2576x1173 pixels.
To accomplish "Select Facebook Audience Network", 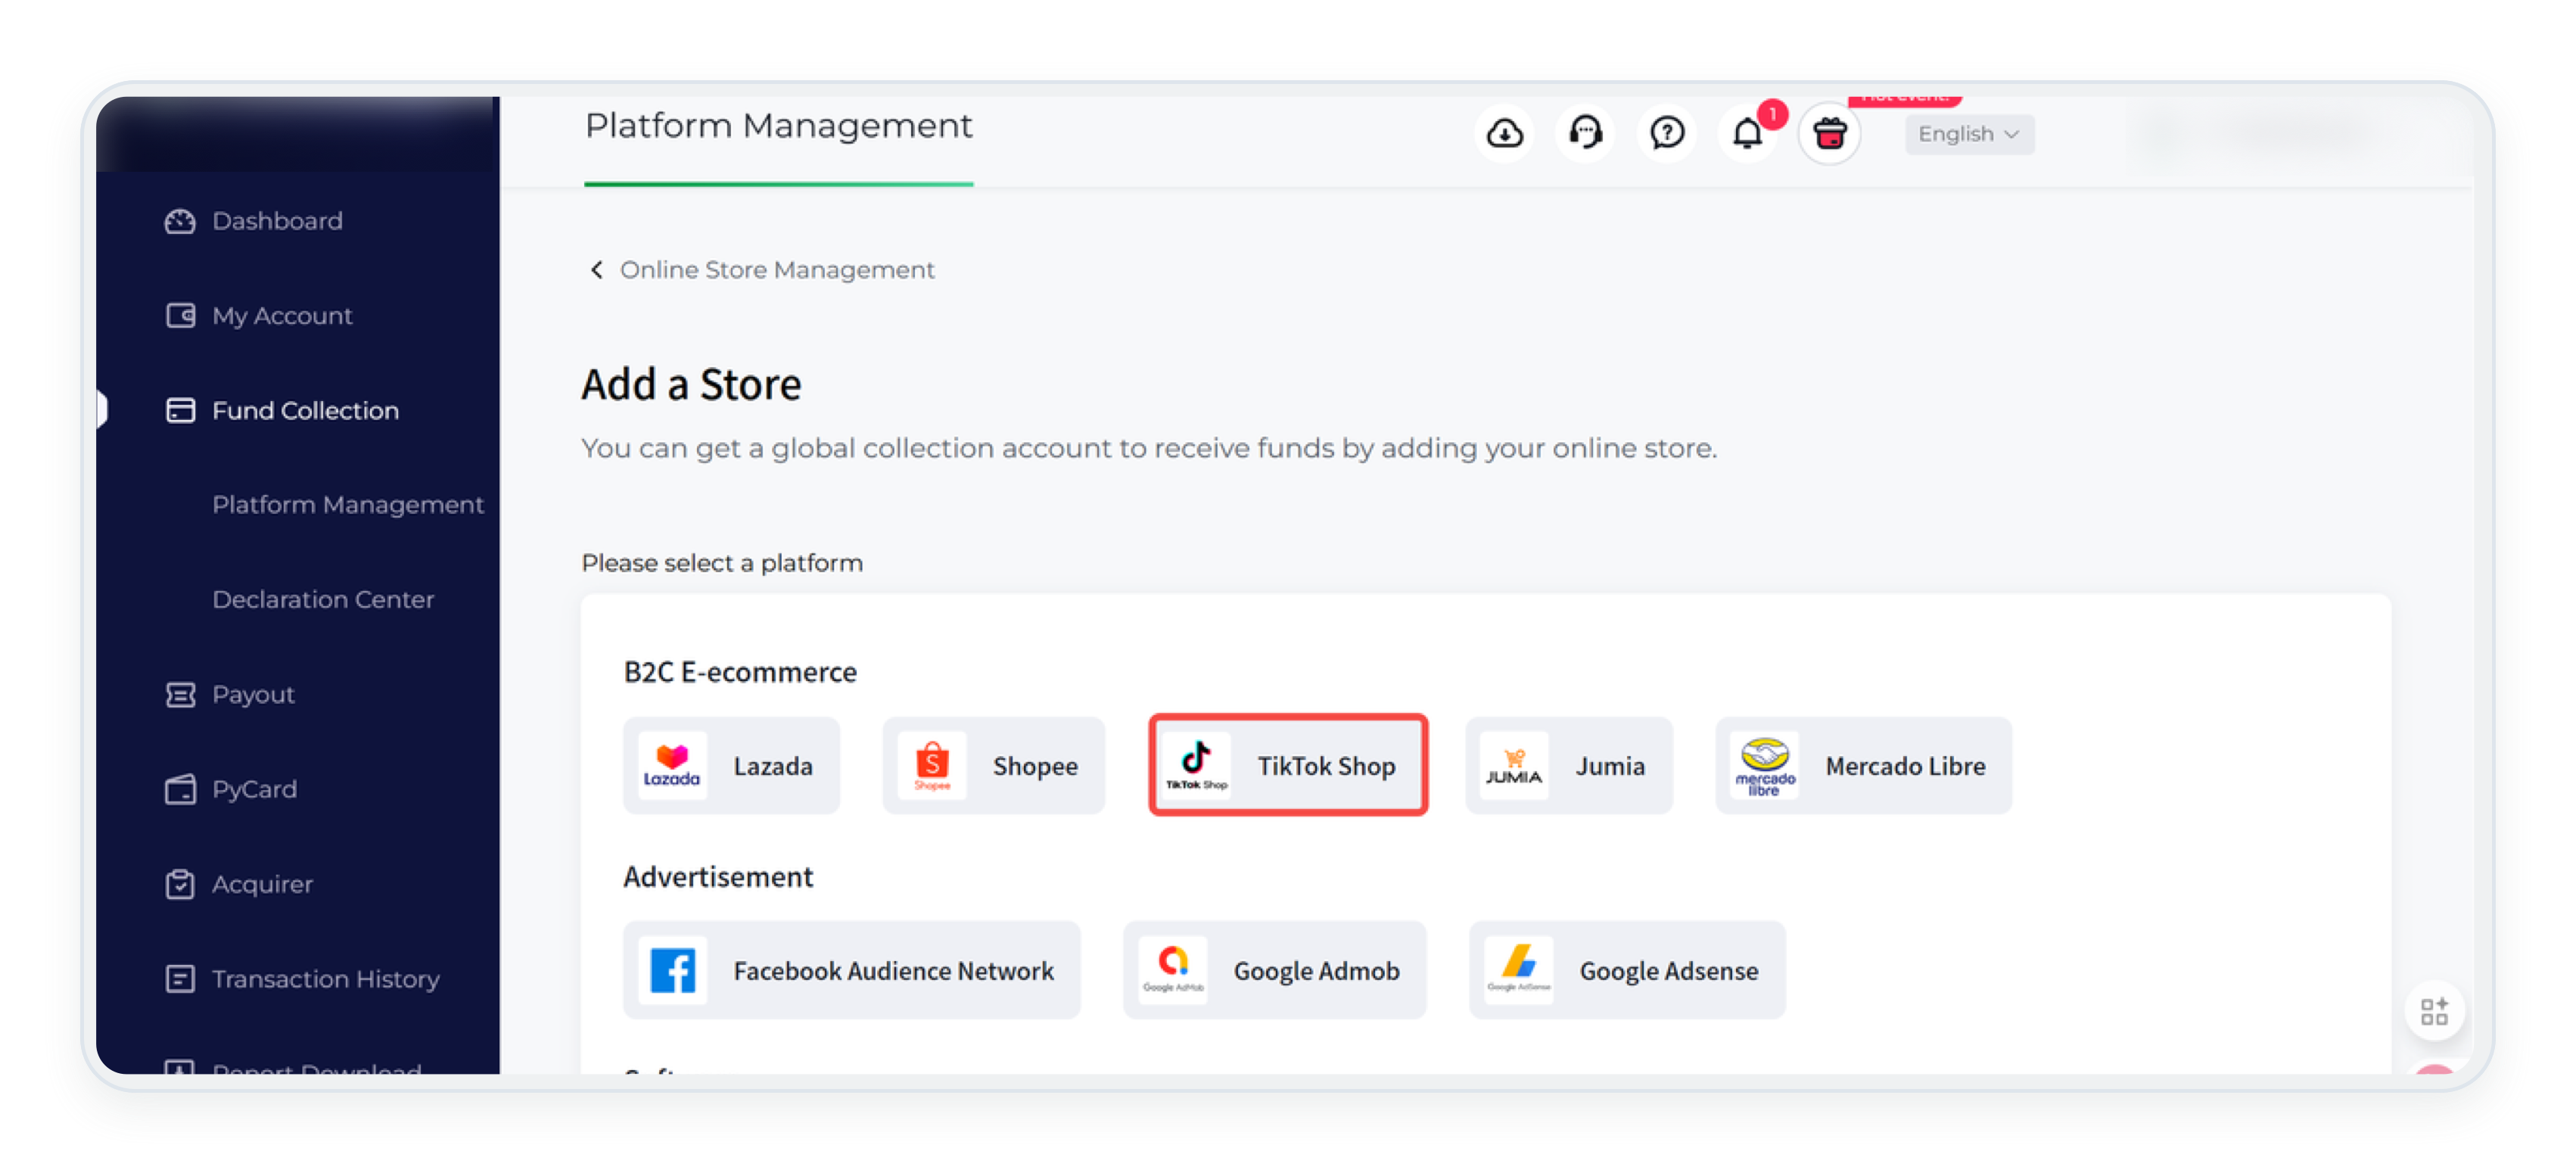I will [x=851, y=971].
